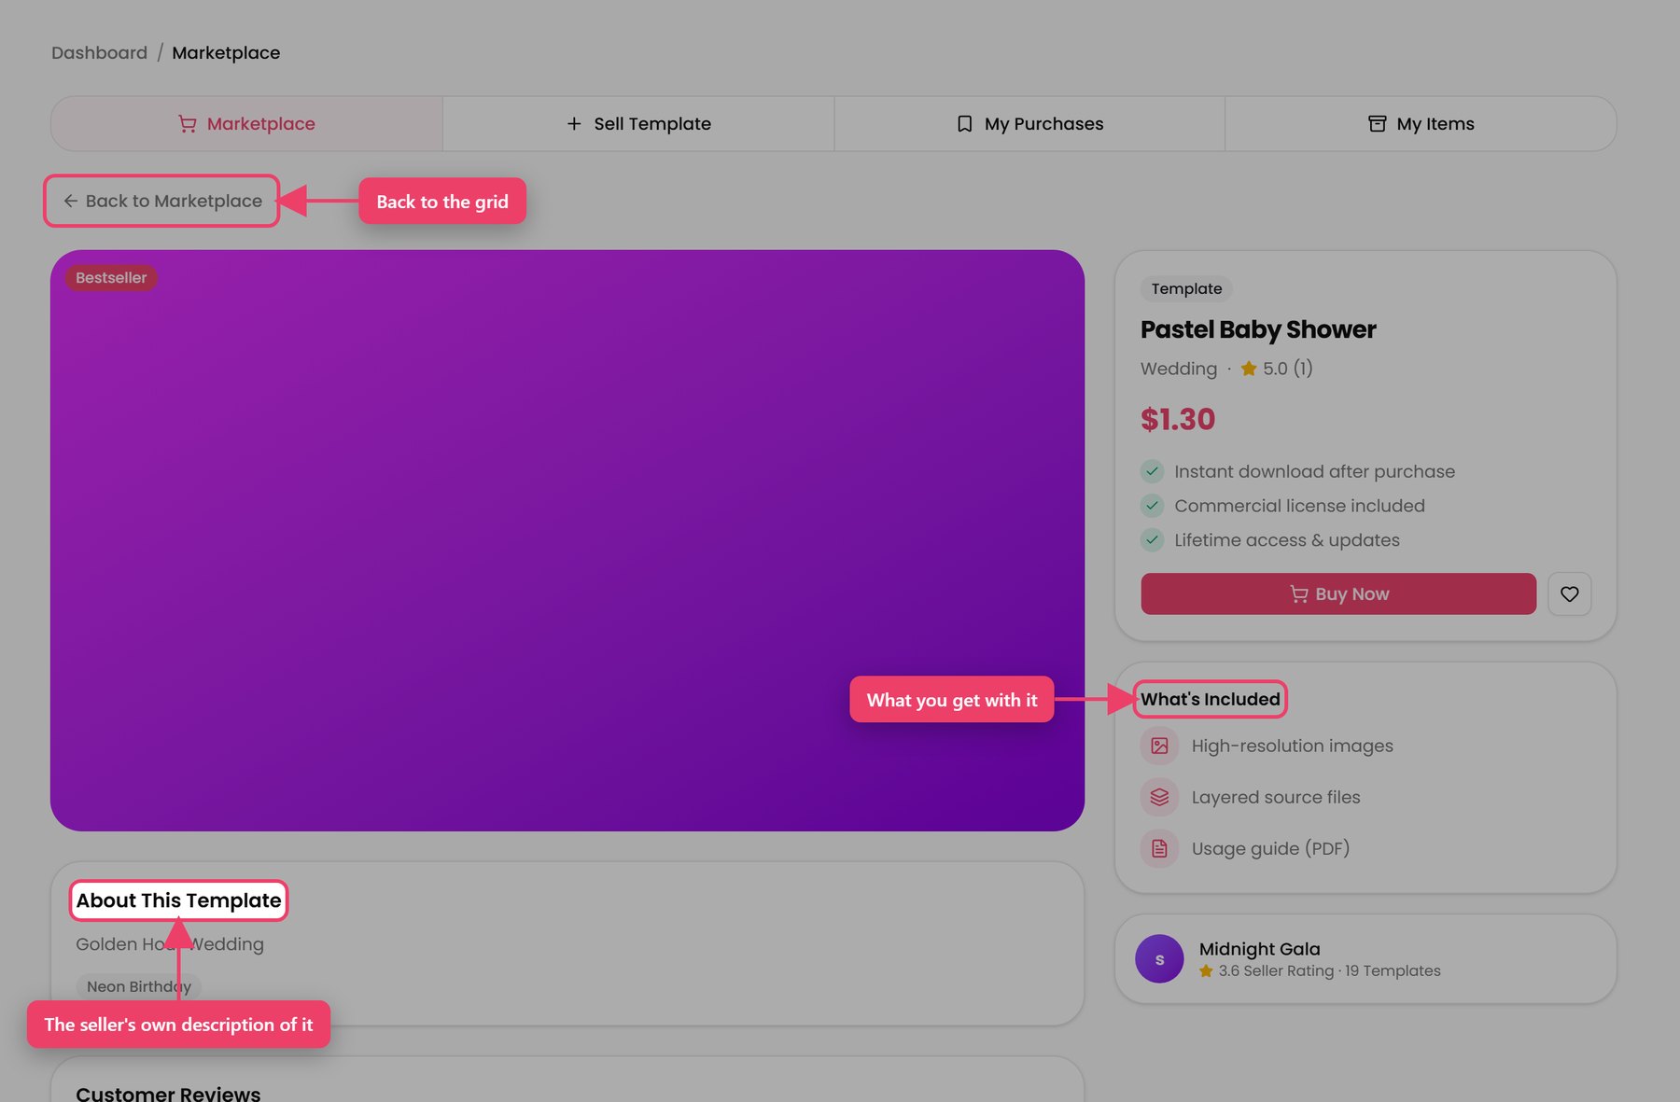The width and height of the screenshot is (1680, 1102).
Task: Click the Usage guide (PDF) label
Action: coord(1270,849)
